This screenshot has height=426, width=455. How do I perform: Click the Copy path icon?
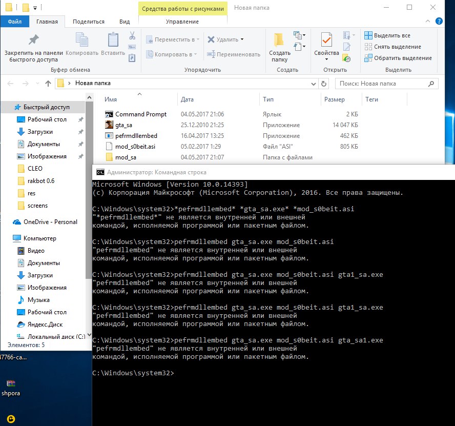pyautogui.click(x=132, y=47)
